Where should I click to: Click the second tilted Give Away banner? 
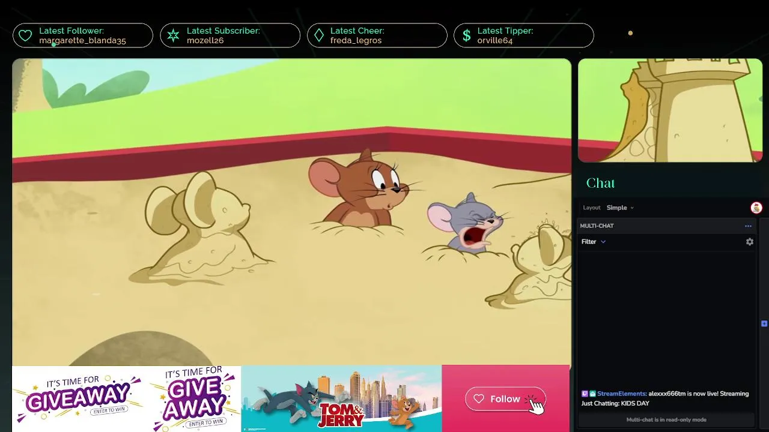193,398
